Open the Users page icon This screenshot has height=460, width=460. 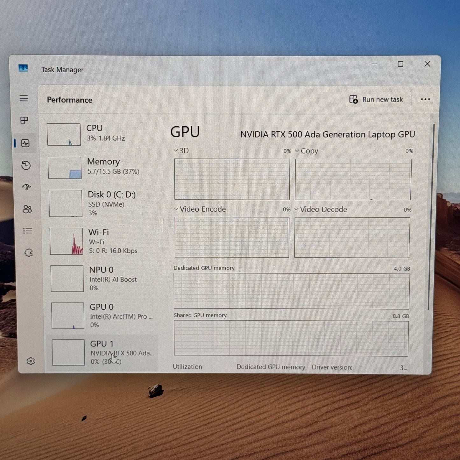click(27, 209)
